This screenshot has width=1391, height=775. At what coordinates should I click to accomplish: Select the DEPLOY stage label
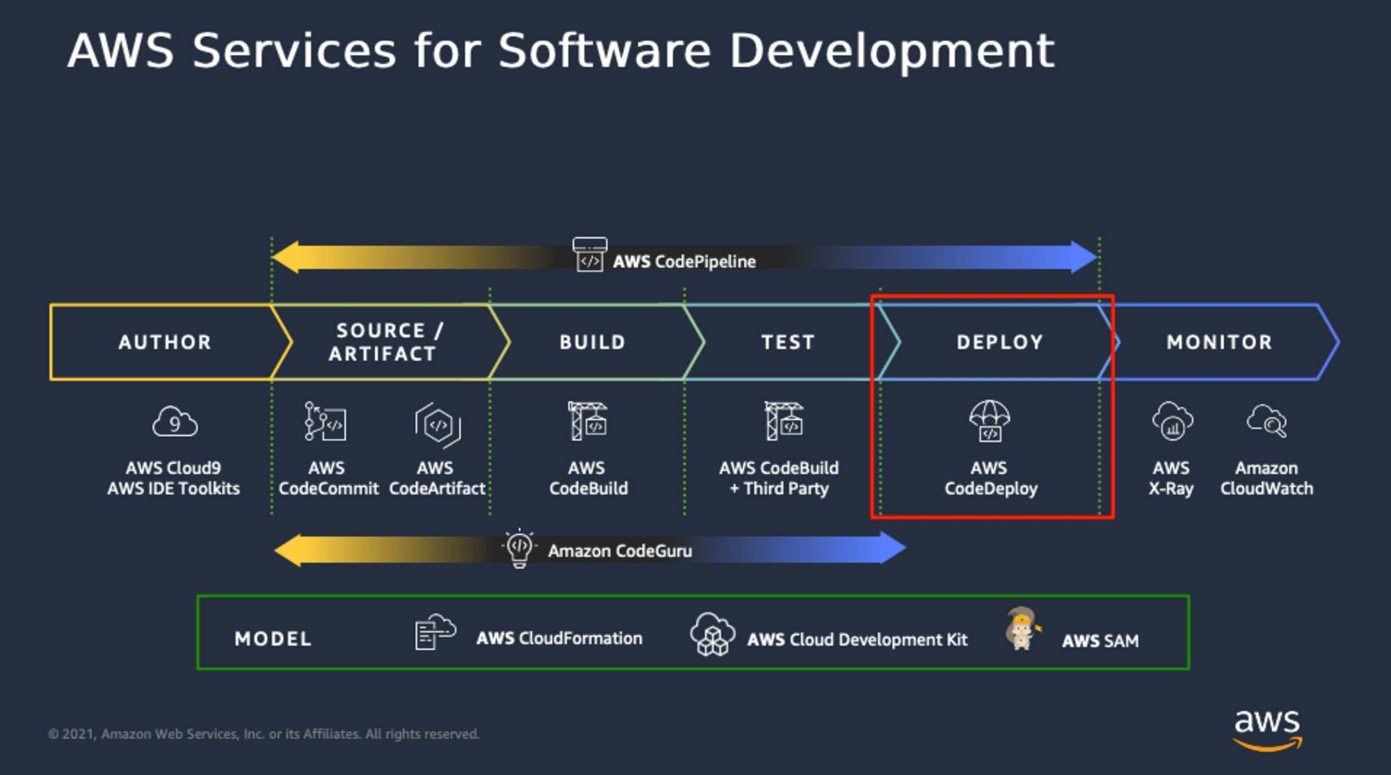pos(1000,342)
